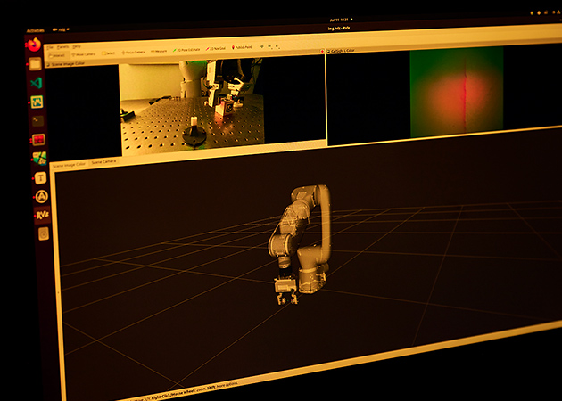Open the Terminal icon in the dock
Image resolution: width=562 pixels, height=401 pixels.
37,121
